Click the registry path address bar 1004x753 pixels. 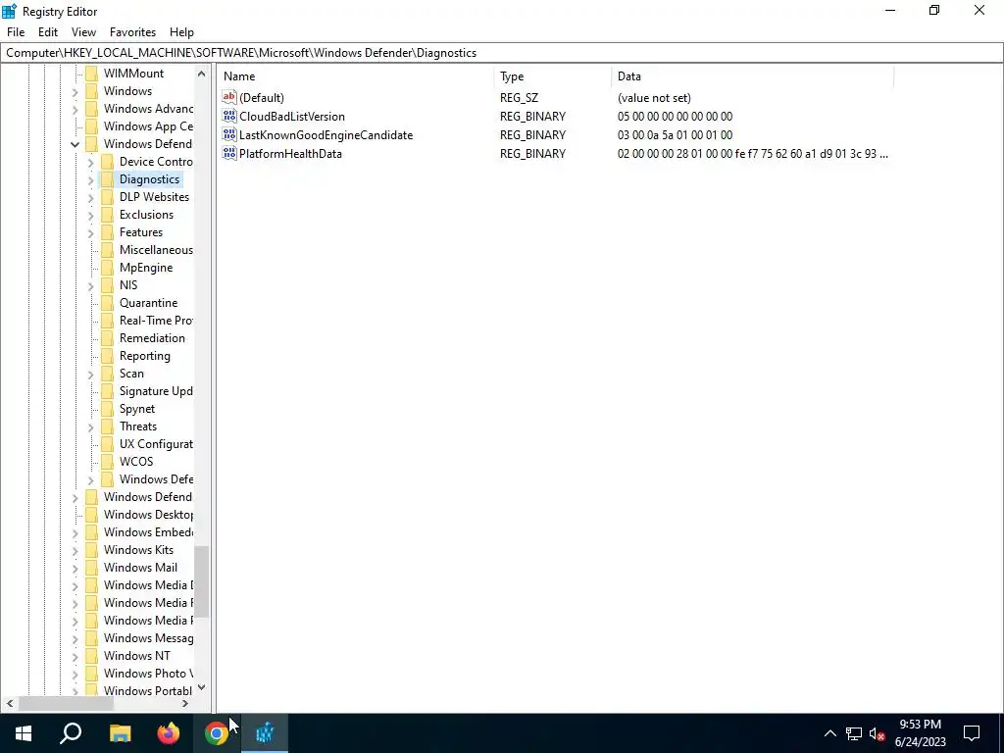501,53
